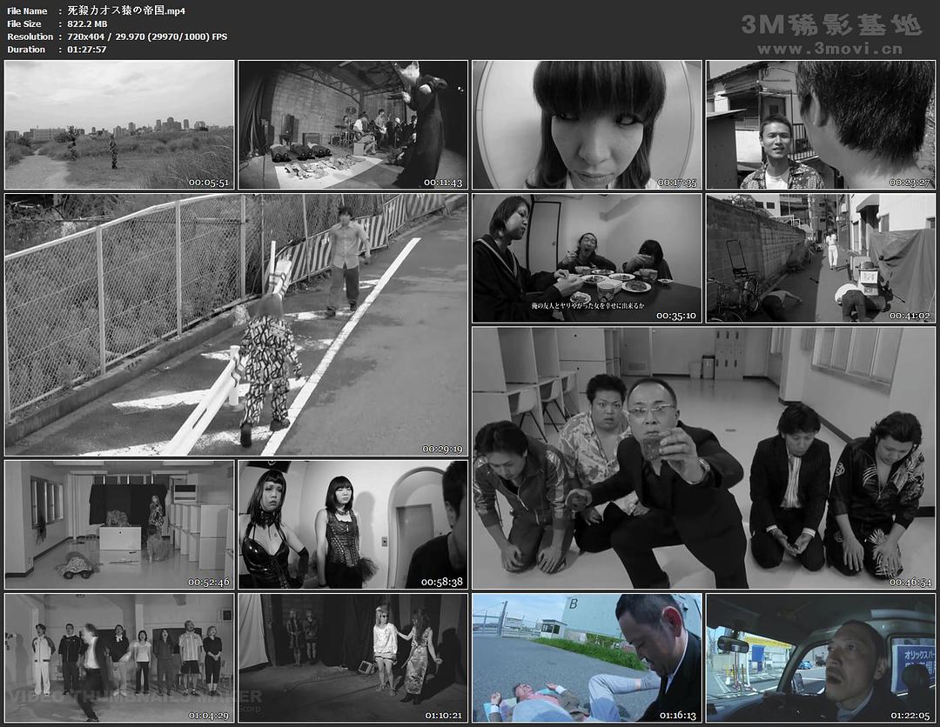Image resolution: width=940 pixels, height=727 pixels.
Task: Open the www.3movi.cn website link
Action: (x=829, y=50)
